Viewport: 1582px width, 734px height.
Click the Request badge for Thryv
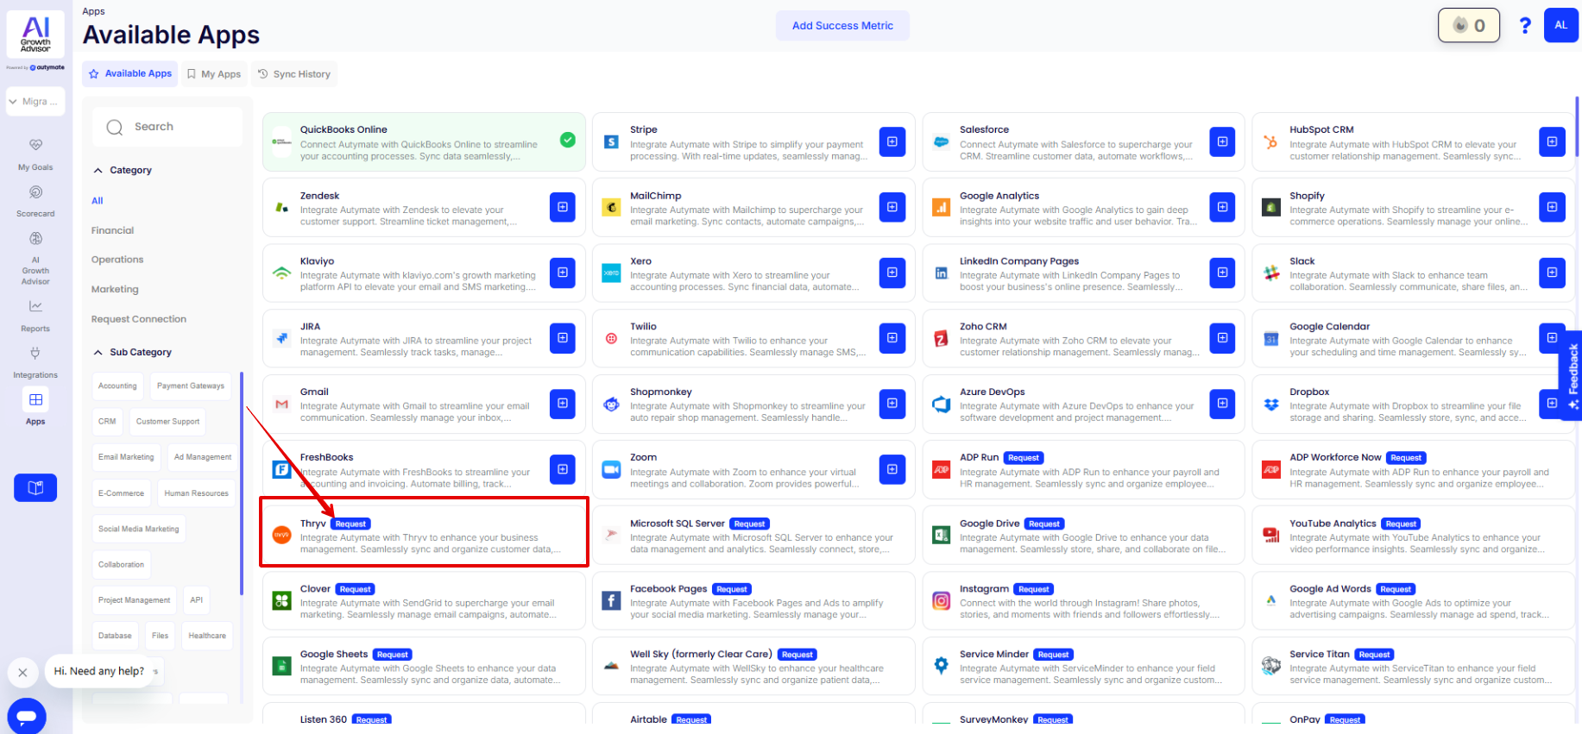350,524
